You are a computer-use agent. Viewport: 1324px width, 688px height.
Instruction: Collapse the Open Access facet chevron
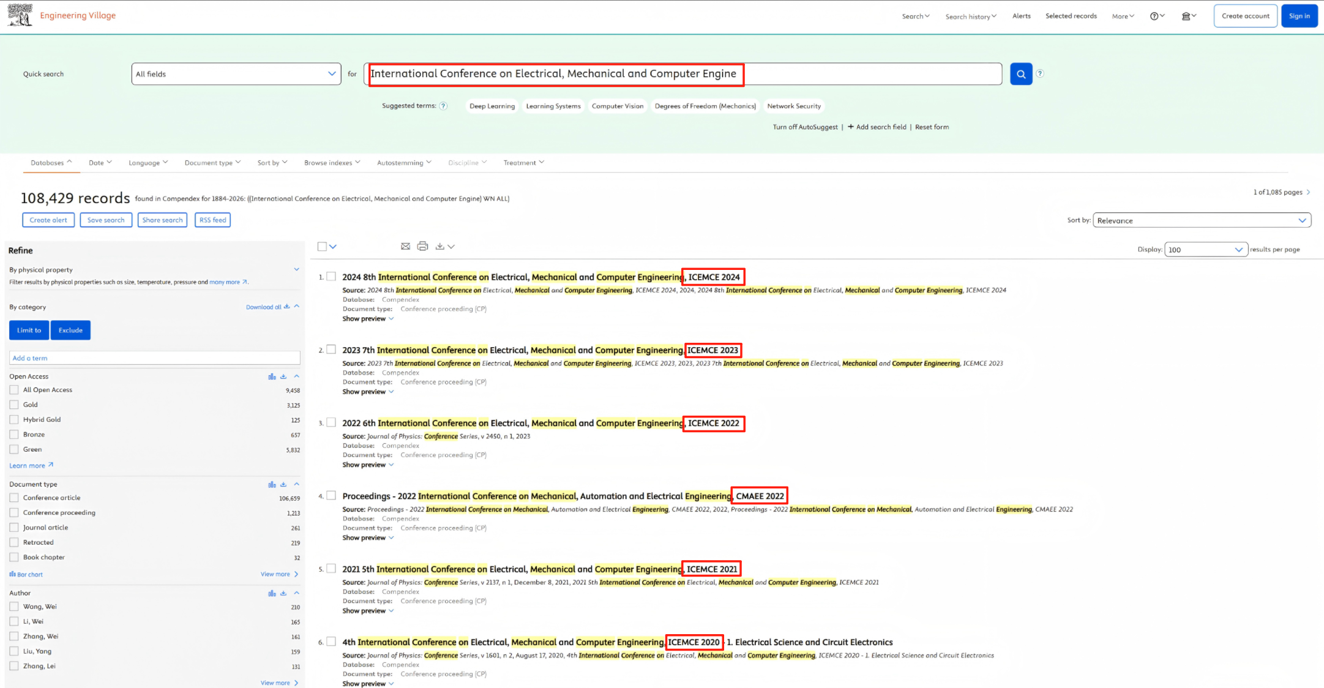[x=296, y=376]
